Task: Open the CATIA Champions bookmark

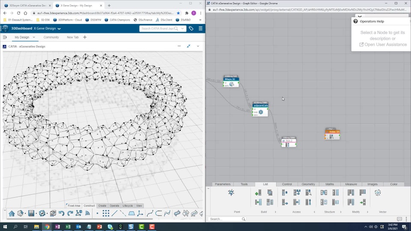Action: coord(117,20)
